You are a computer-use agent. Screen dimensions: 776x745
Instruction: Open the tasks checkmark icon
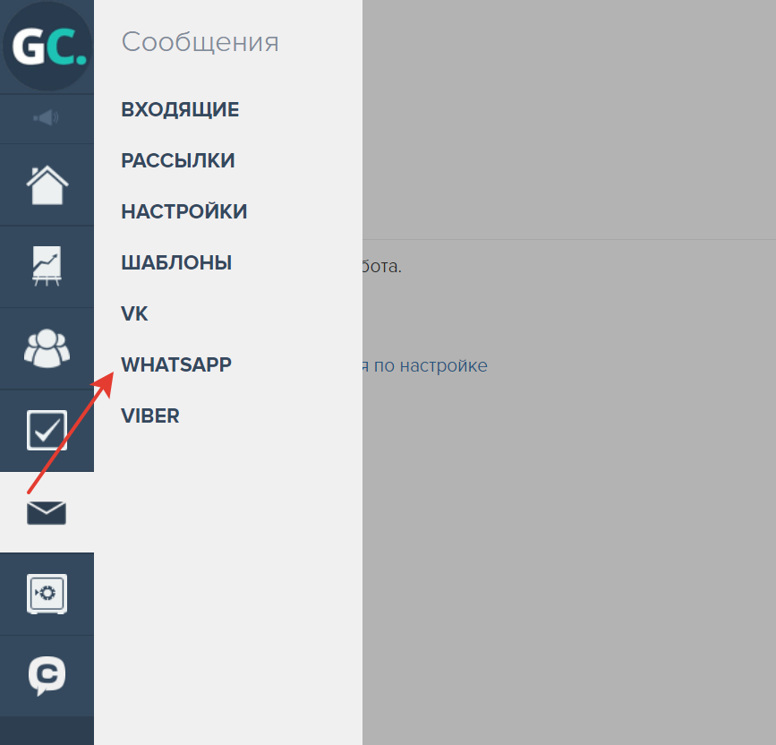click(x=47, y=430)
